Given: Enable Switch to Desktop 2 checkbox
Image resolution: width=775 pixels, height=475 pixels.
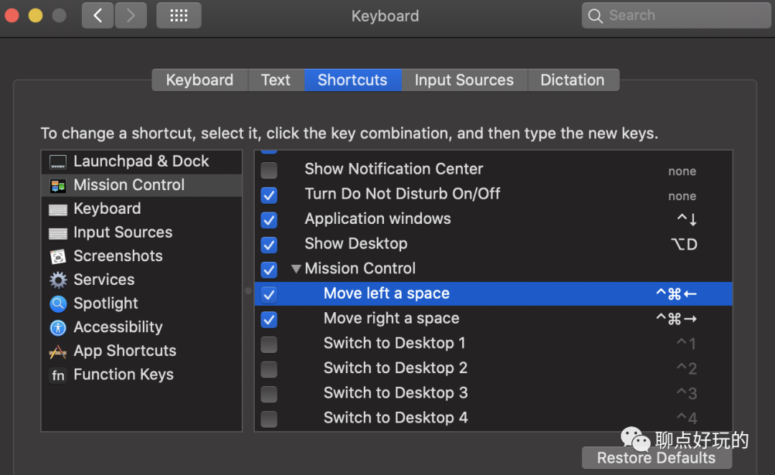Looking at the screenshot, I should click(x=269, y=370).
